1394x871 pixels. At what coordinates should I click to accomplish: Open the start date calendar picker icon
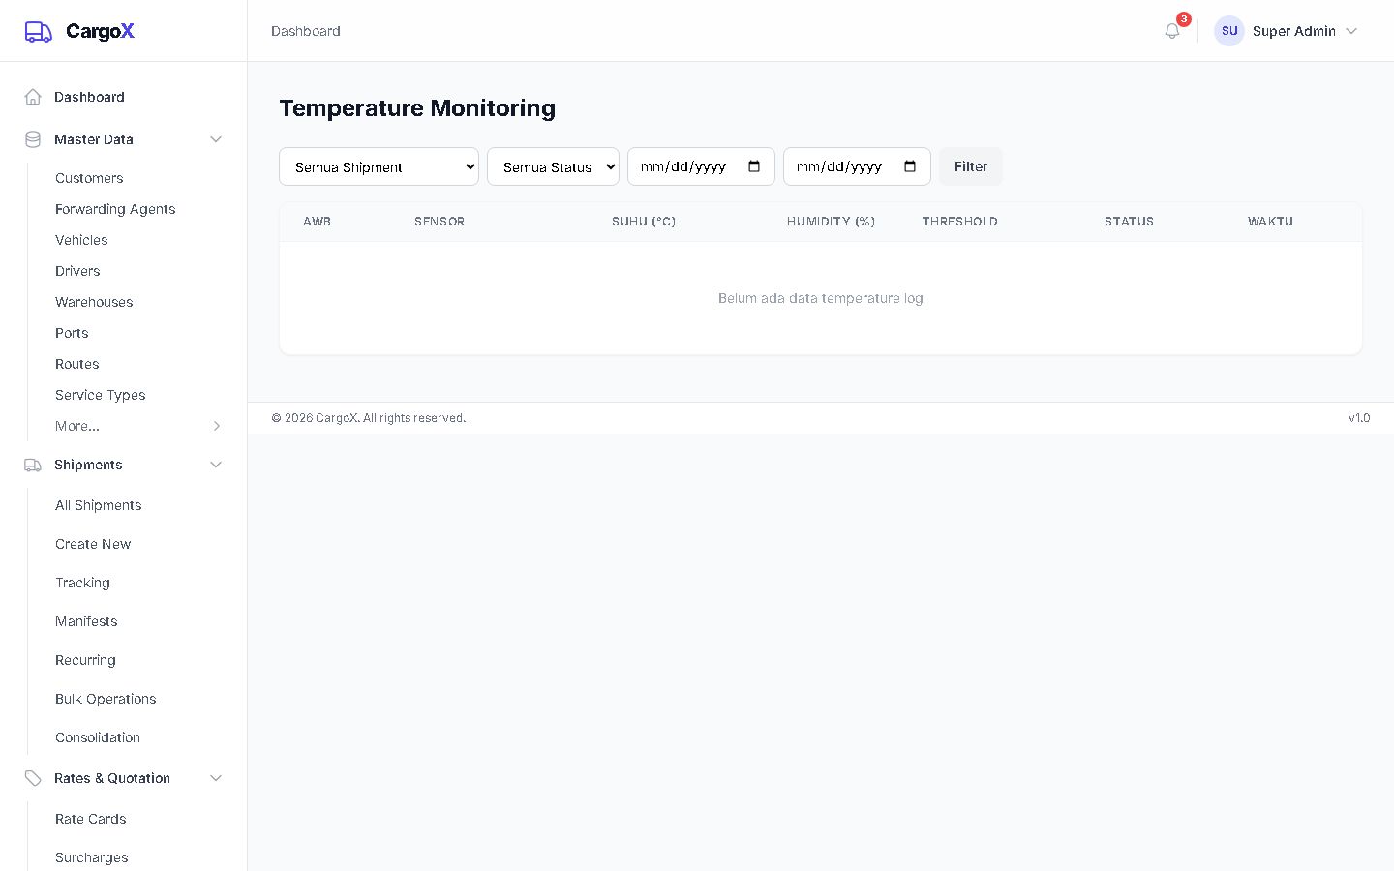coord(754,166)
